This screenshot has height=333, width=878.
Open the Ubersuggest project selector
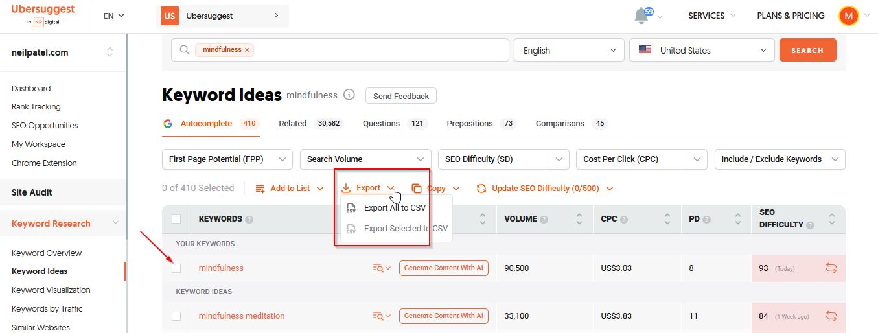pyautogui.click(x=222, y=16)
